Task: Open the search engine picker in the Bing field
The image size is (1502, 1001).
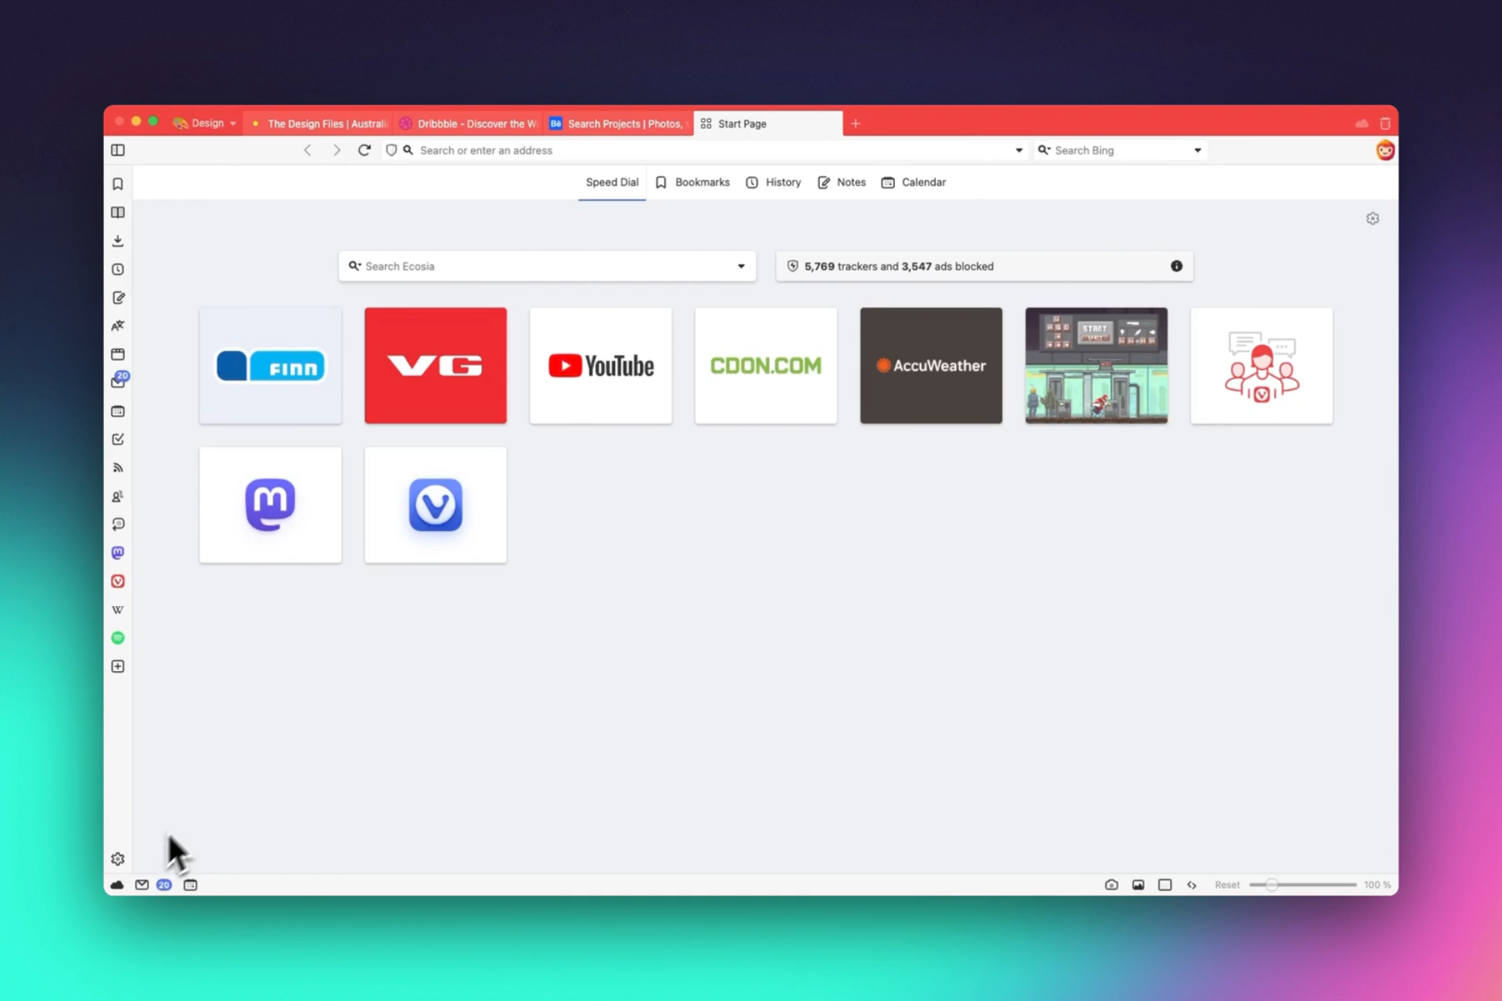Action: click(x=1044, y=150)
